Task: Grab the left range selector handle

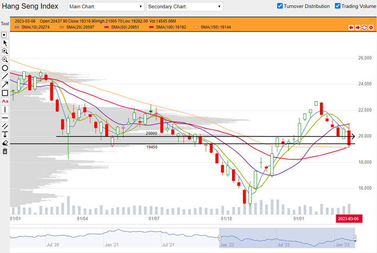Action: coord(219,238)
